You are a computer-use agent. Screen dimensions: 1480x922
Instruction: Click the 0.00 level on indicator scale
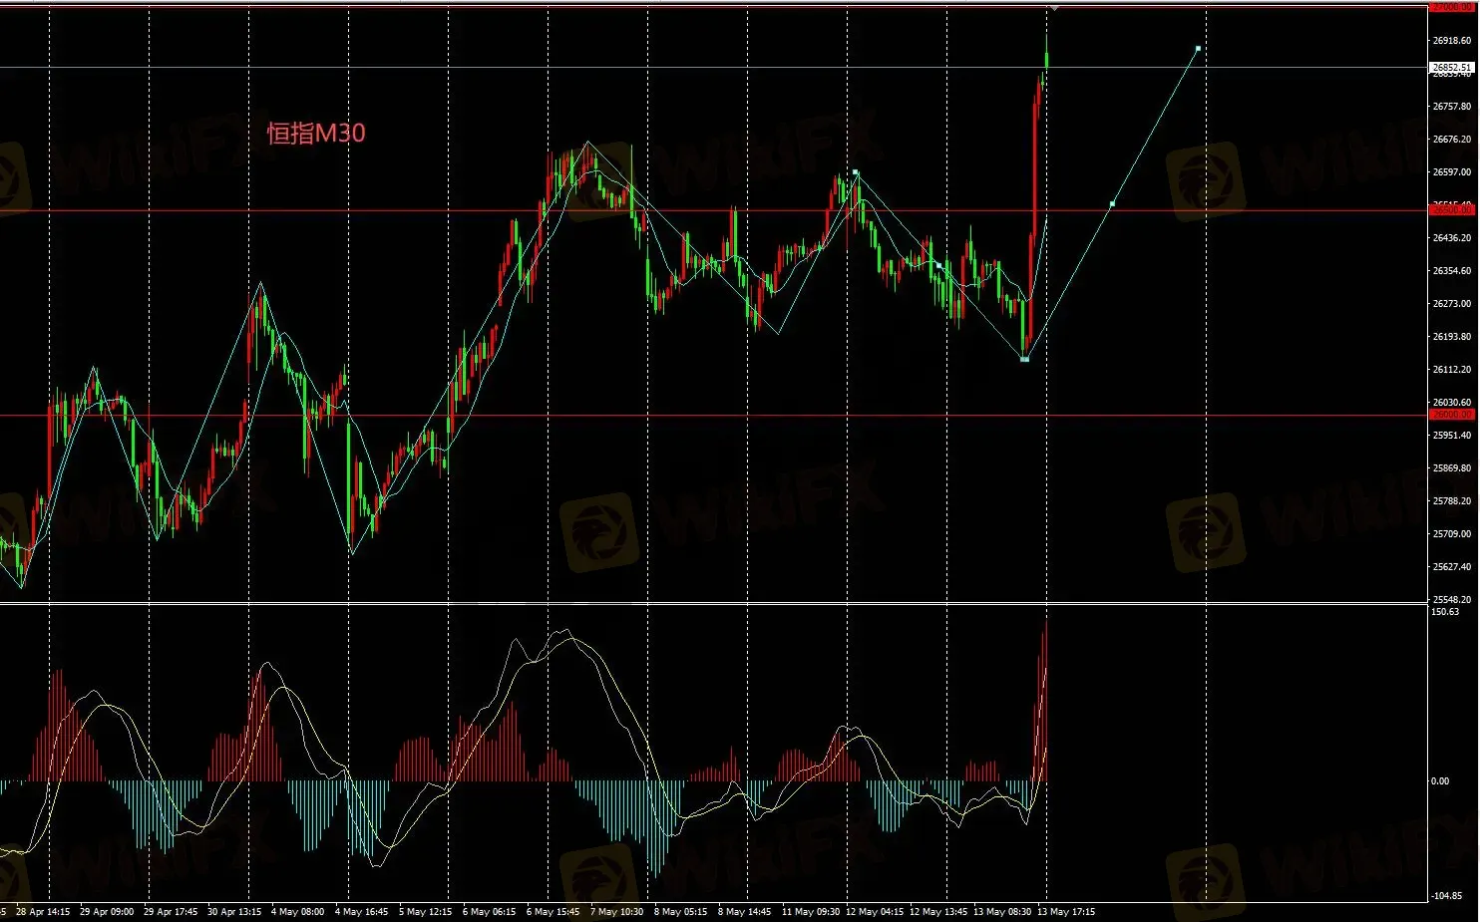tap(1441, 781)
